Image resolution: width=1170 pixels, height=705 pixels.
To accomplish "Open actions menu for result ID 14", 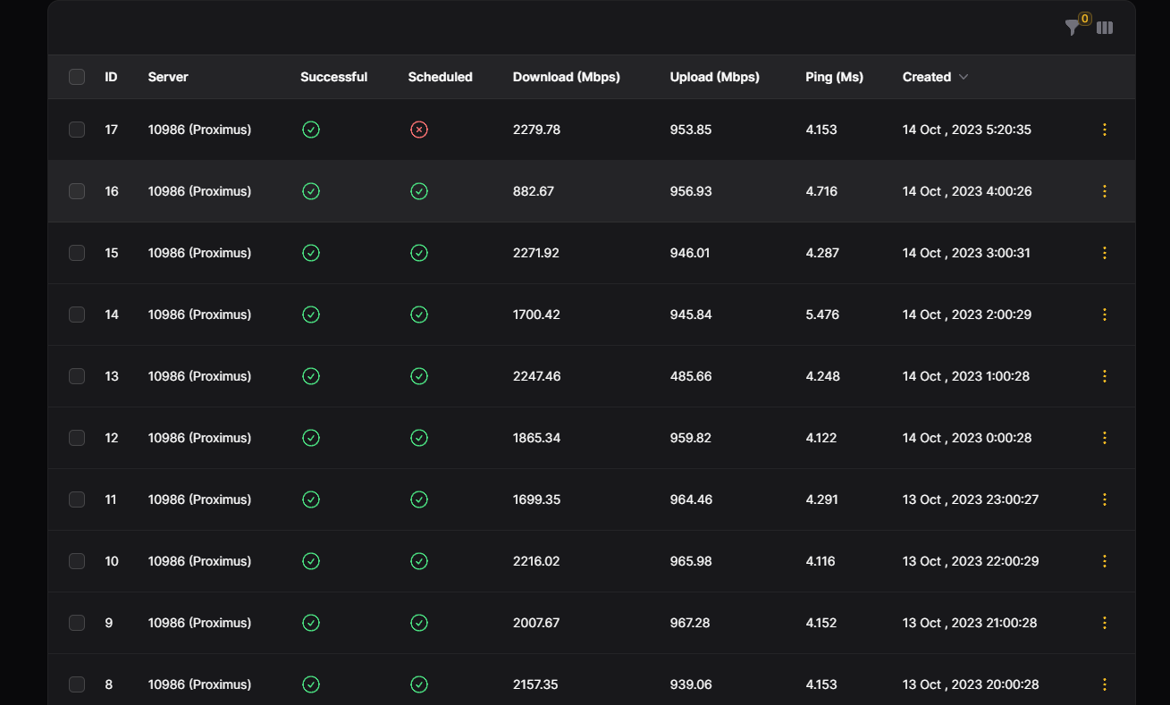I will [x=1104, y=315].
